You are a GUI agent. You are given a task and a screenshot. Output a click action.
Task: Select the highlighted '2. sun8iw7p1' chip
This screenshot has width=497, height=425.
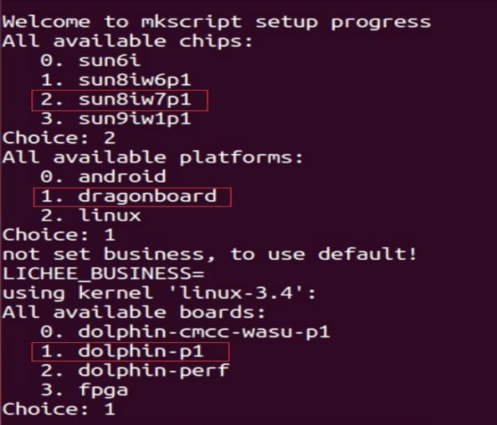tap(120, 100)
